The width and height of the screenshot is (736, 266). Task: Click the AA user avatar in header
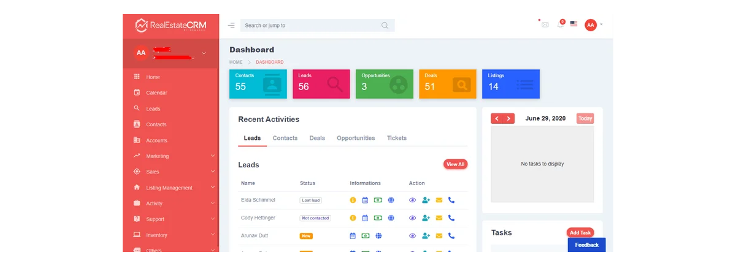coord(591,25)
